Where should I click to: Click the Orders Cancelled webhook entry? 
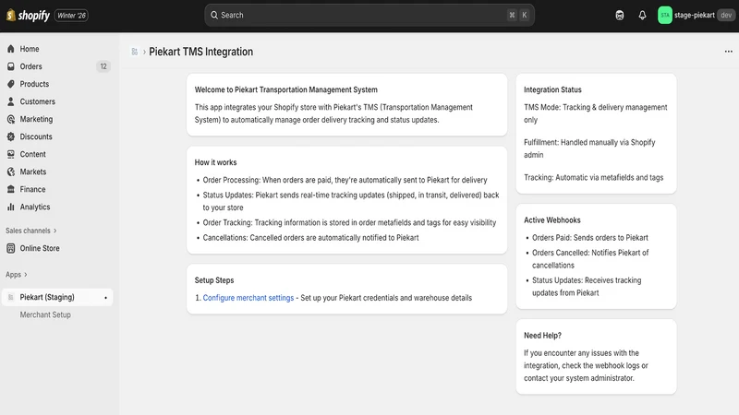coord(590,259)
